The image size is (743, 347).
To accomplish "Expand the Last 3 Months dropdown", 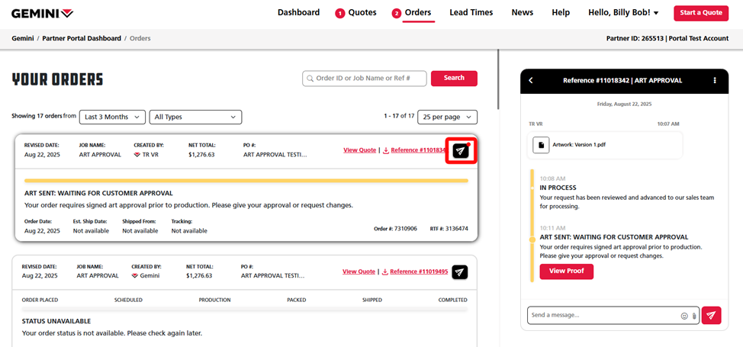I will (112, 117).
